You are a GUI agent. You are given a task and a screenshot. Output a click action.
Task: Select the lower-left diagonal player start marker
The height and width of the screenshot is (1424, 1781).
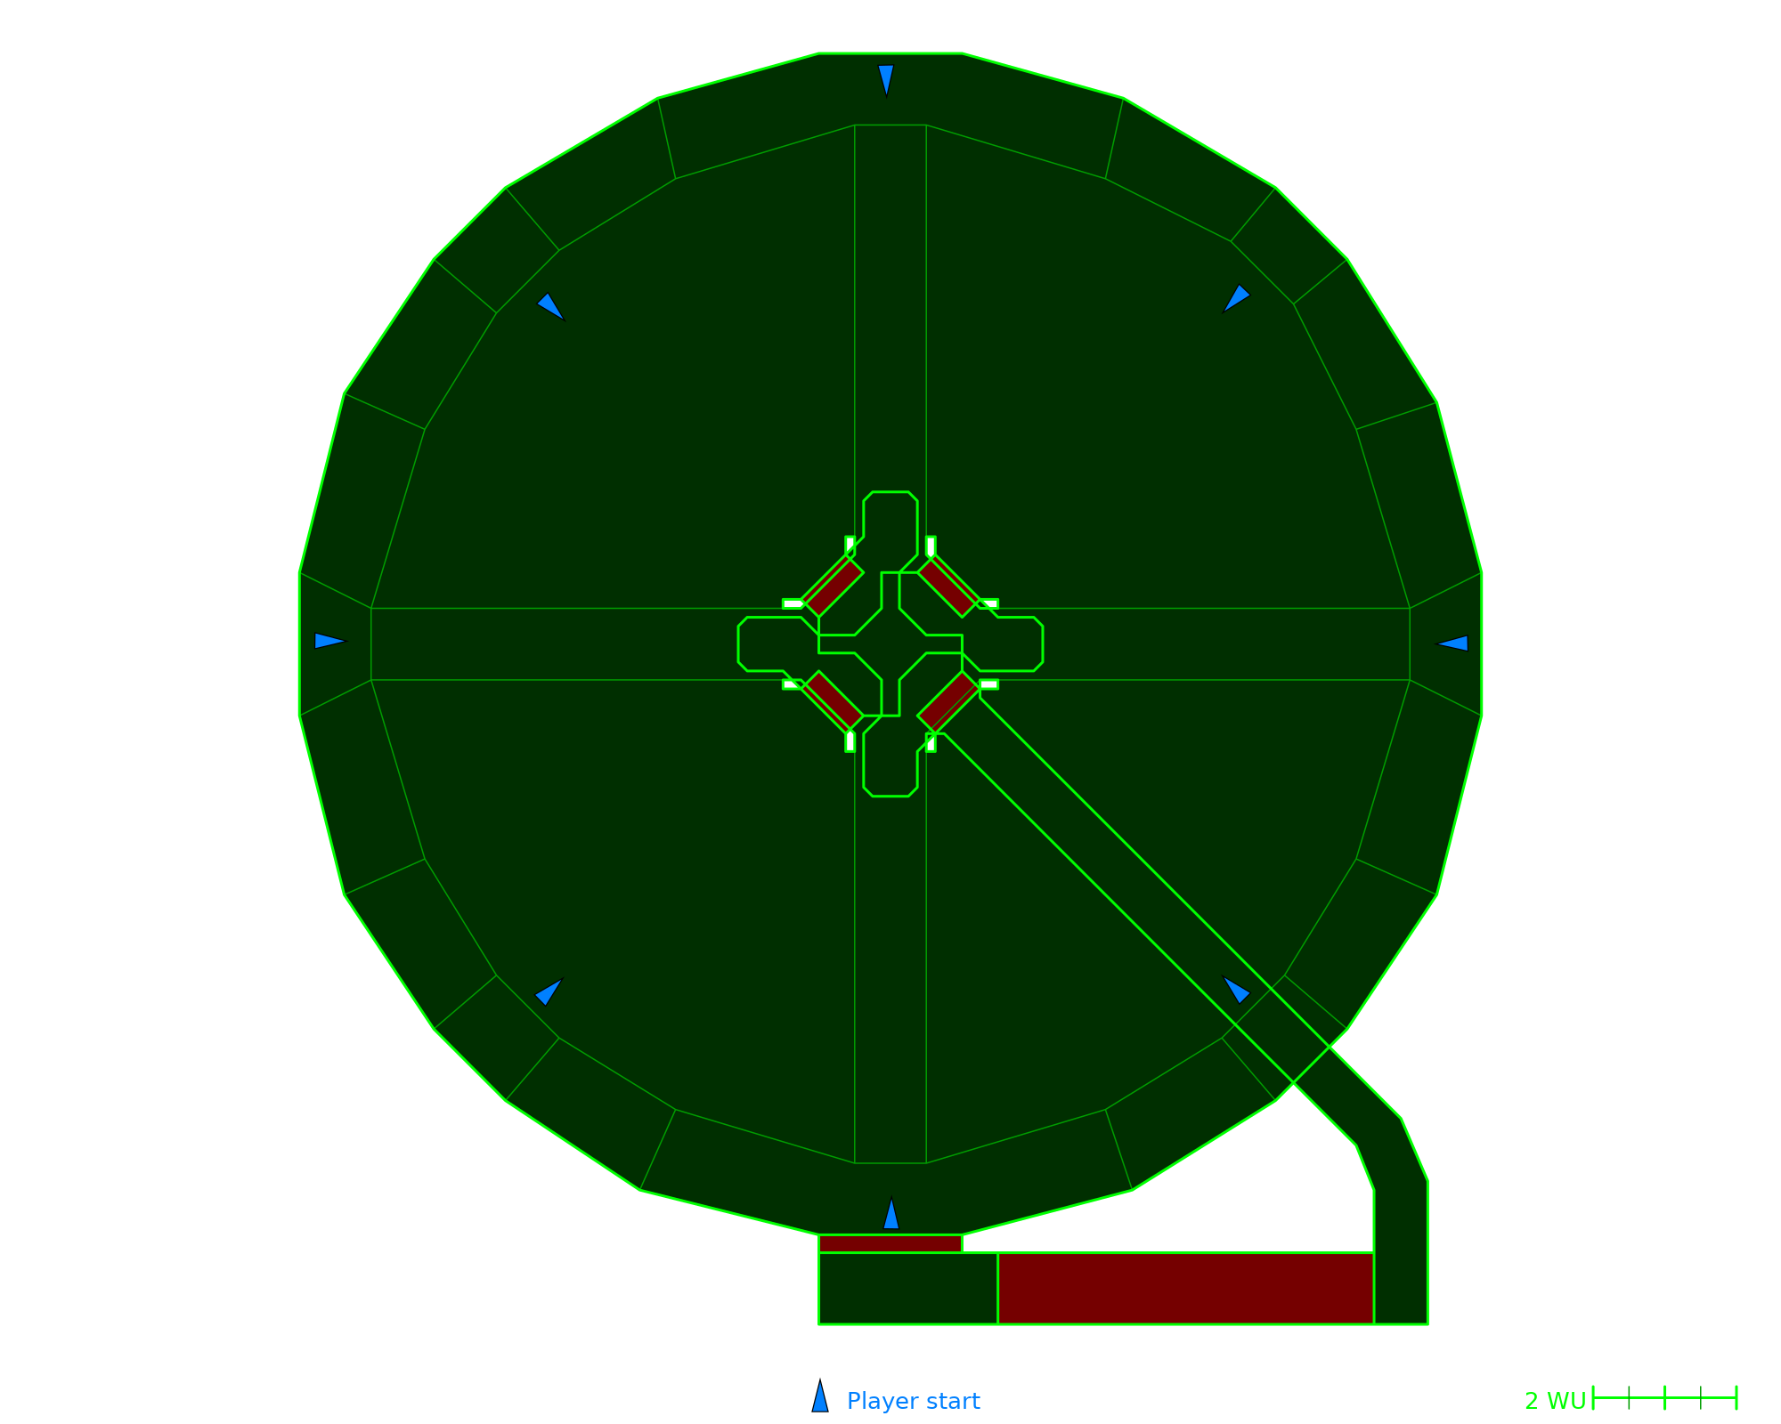click(x=548, y=991)
